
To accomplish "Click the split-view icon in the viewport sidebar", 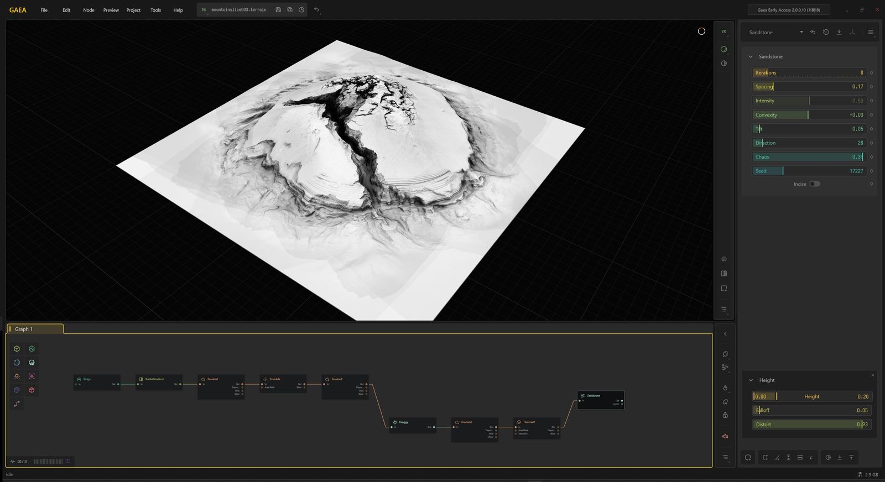I will tap(723, 274).
